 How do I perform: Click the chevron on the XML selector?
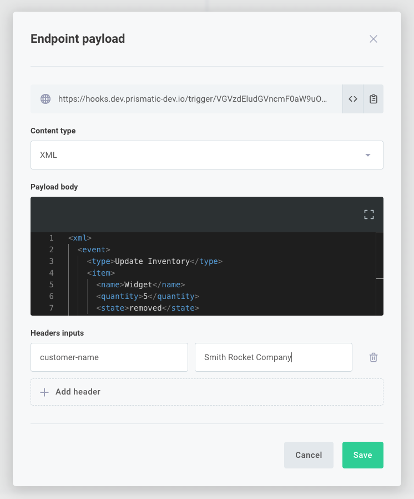coord(367,155)
